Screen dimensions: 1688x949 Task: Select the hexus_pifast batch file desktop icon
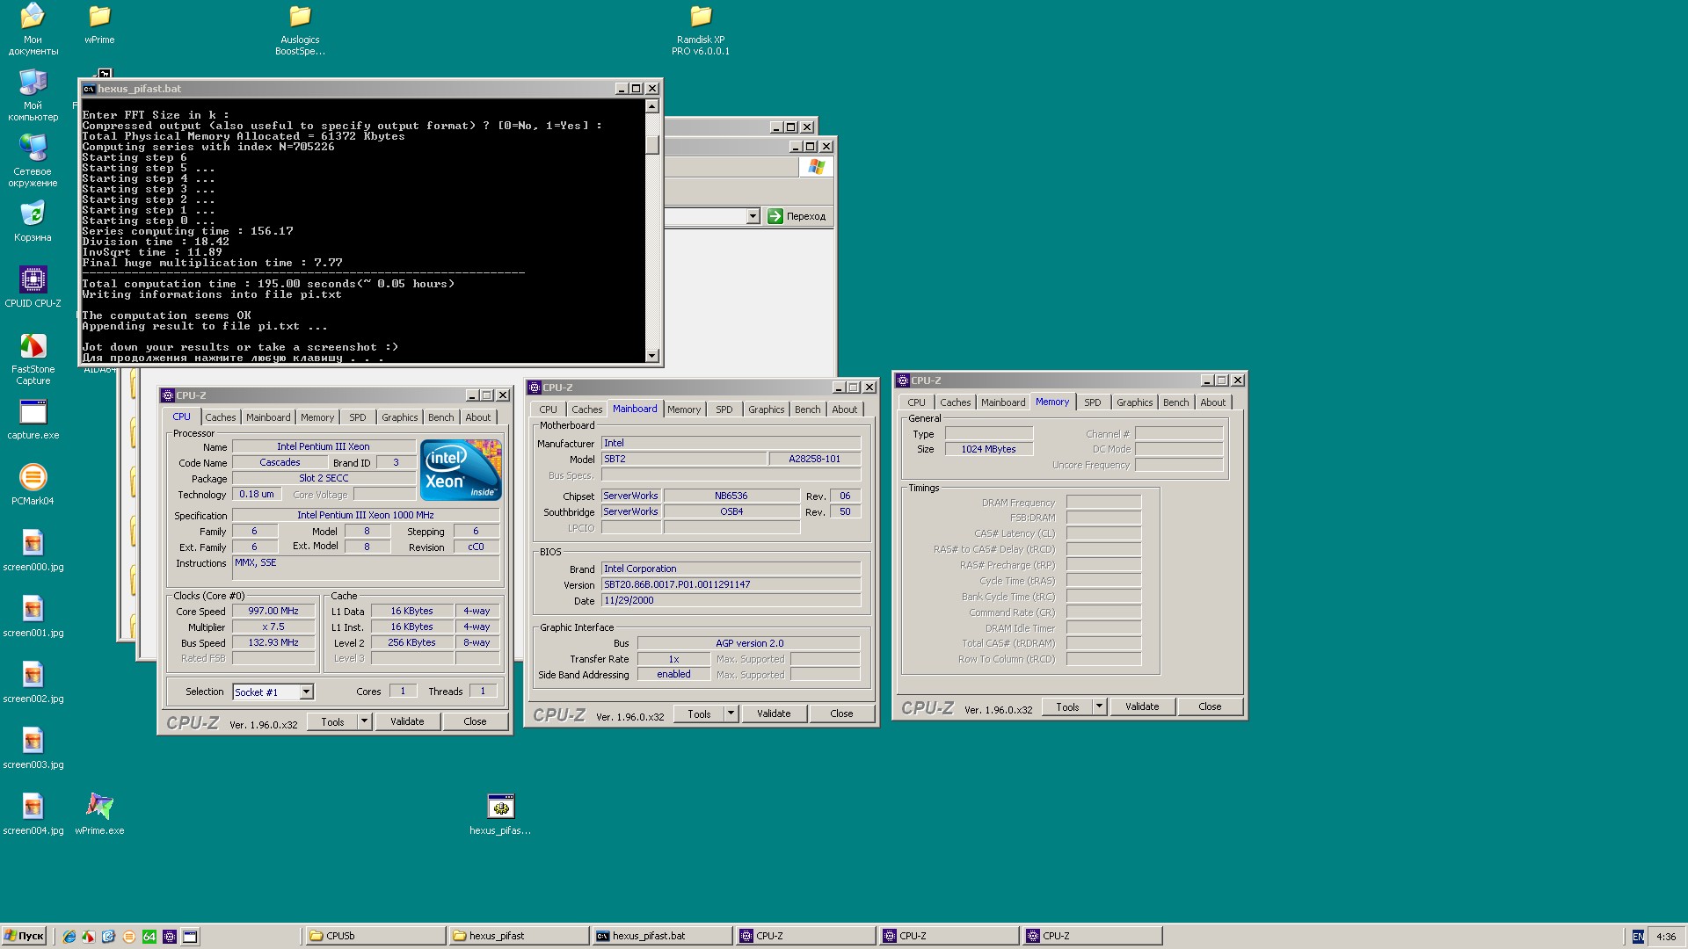tap(500, 815)
